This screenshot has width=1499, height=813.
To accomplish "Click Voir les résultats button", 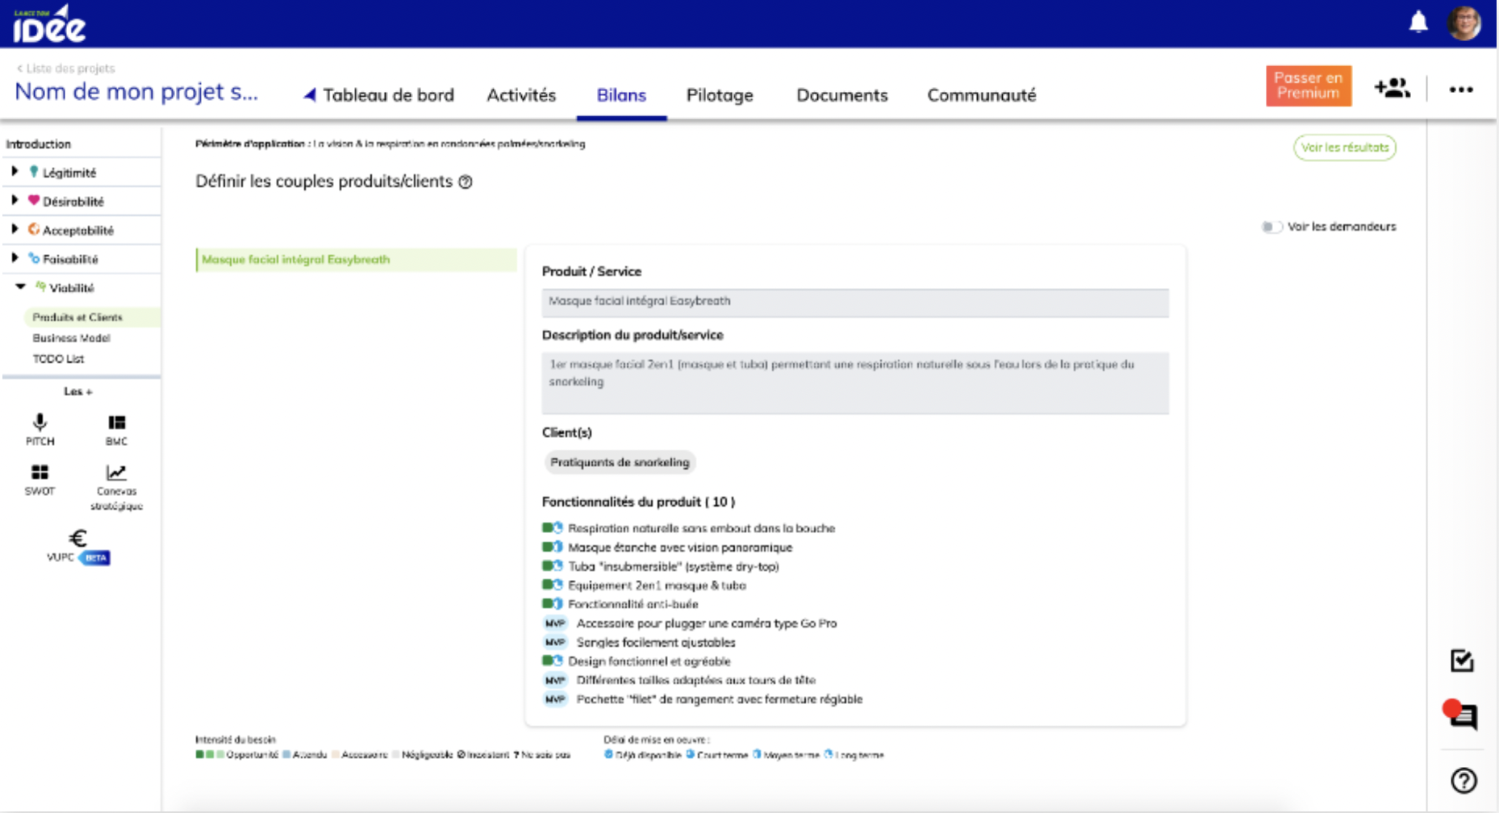I will pos(1345,148).
